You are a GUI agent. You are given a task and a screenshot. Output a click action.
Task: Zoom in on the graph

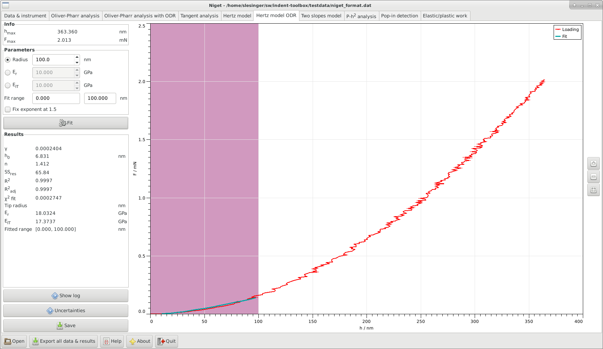coord(594,163)
